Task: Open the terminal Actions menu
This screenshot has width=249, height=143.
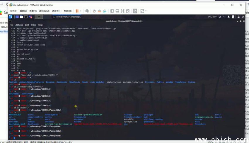Action: pyautogui.click(x=19, y=25)
